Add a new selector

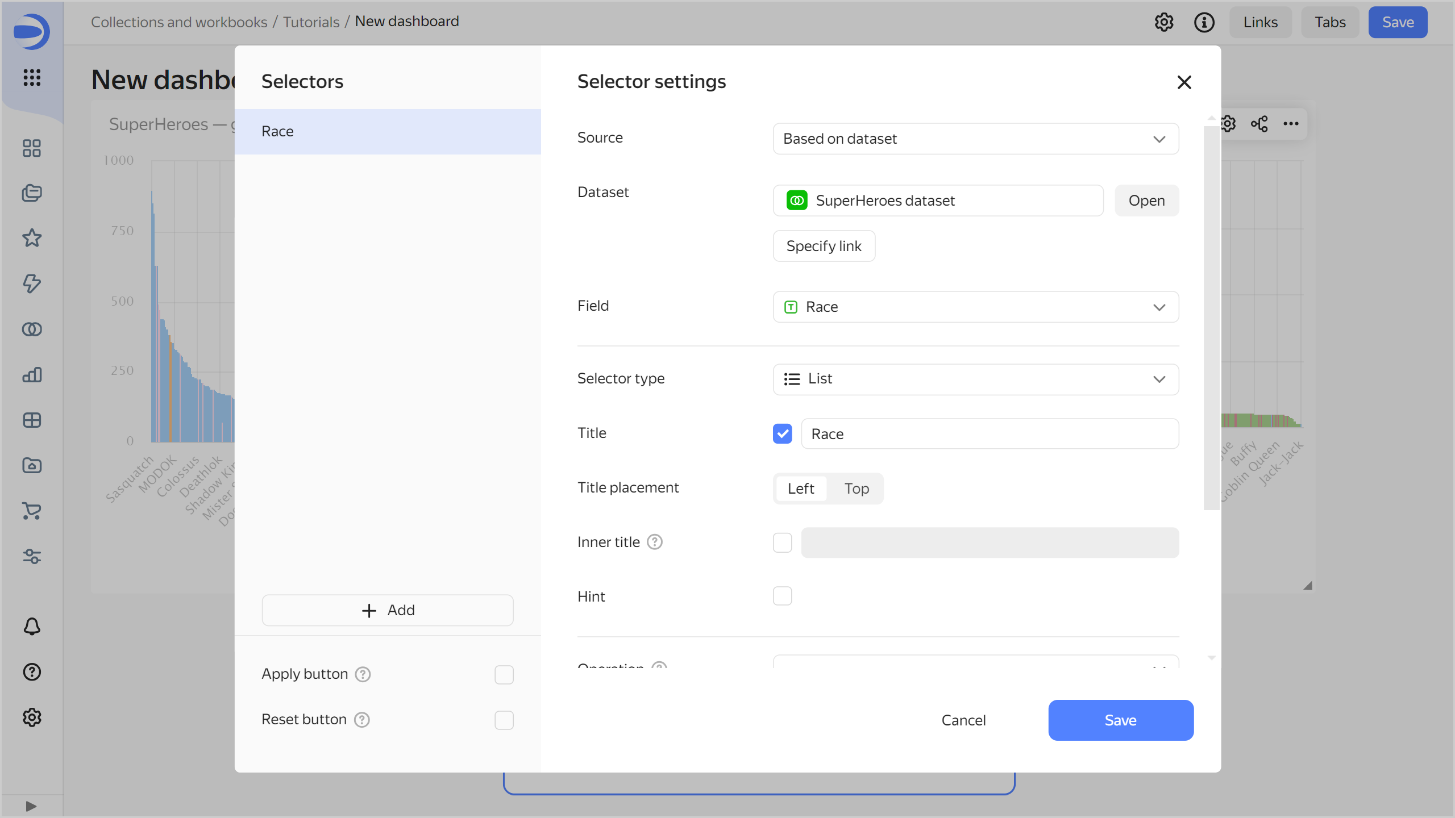coord(388,610)
